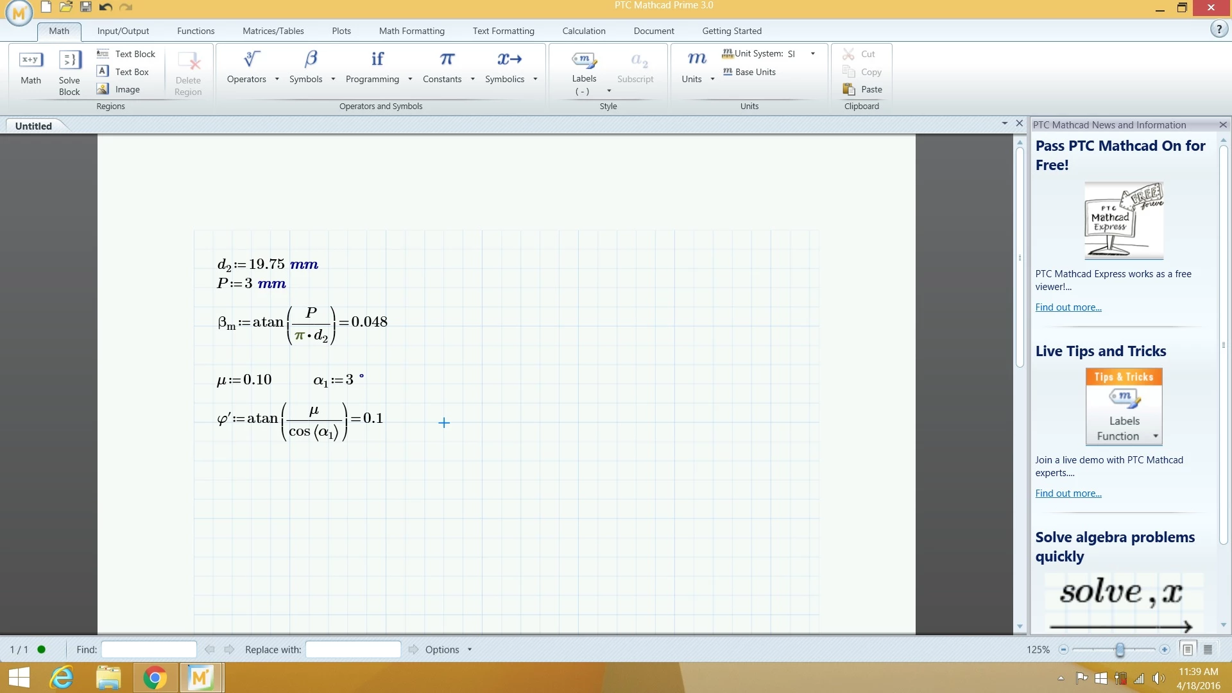The width and height of the screenshot is (1232, 693).
Task: Open the Plots ribbon tab
Action: (x=341, y=31)
